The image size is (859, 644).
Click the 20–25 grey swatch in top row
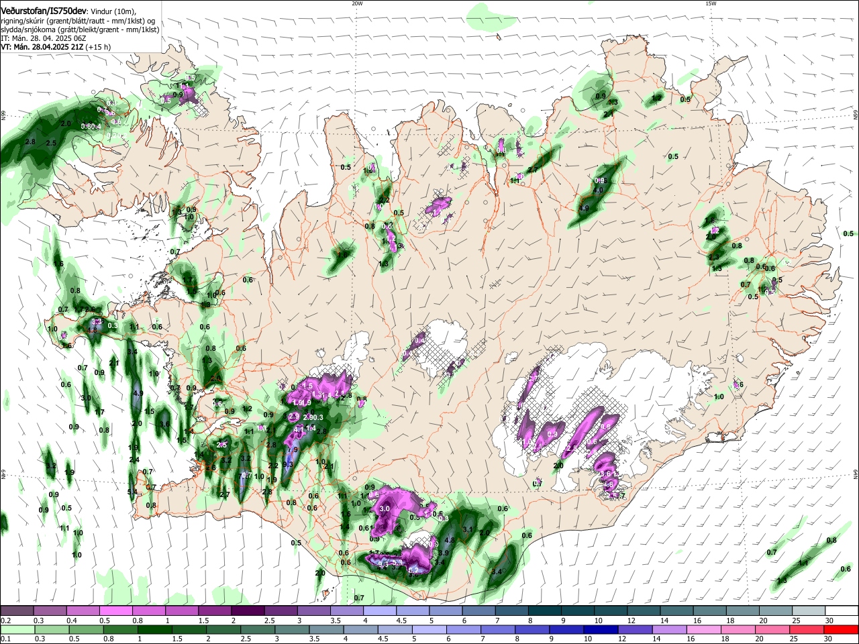click(775, 610)
